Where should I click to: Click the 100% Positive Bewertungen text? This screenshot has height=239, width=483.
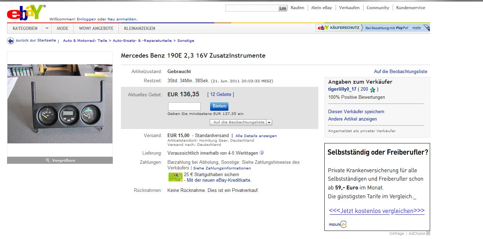356,97
